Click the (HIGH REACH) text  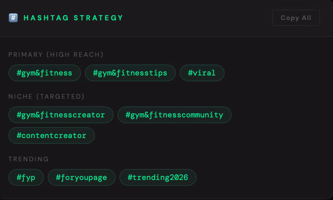click(75, 55)
